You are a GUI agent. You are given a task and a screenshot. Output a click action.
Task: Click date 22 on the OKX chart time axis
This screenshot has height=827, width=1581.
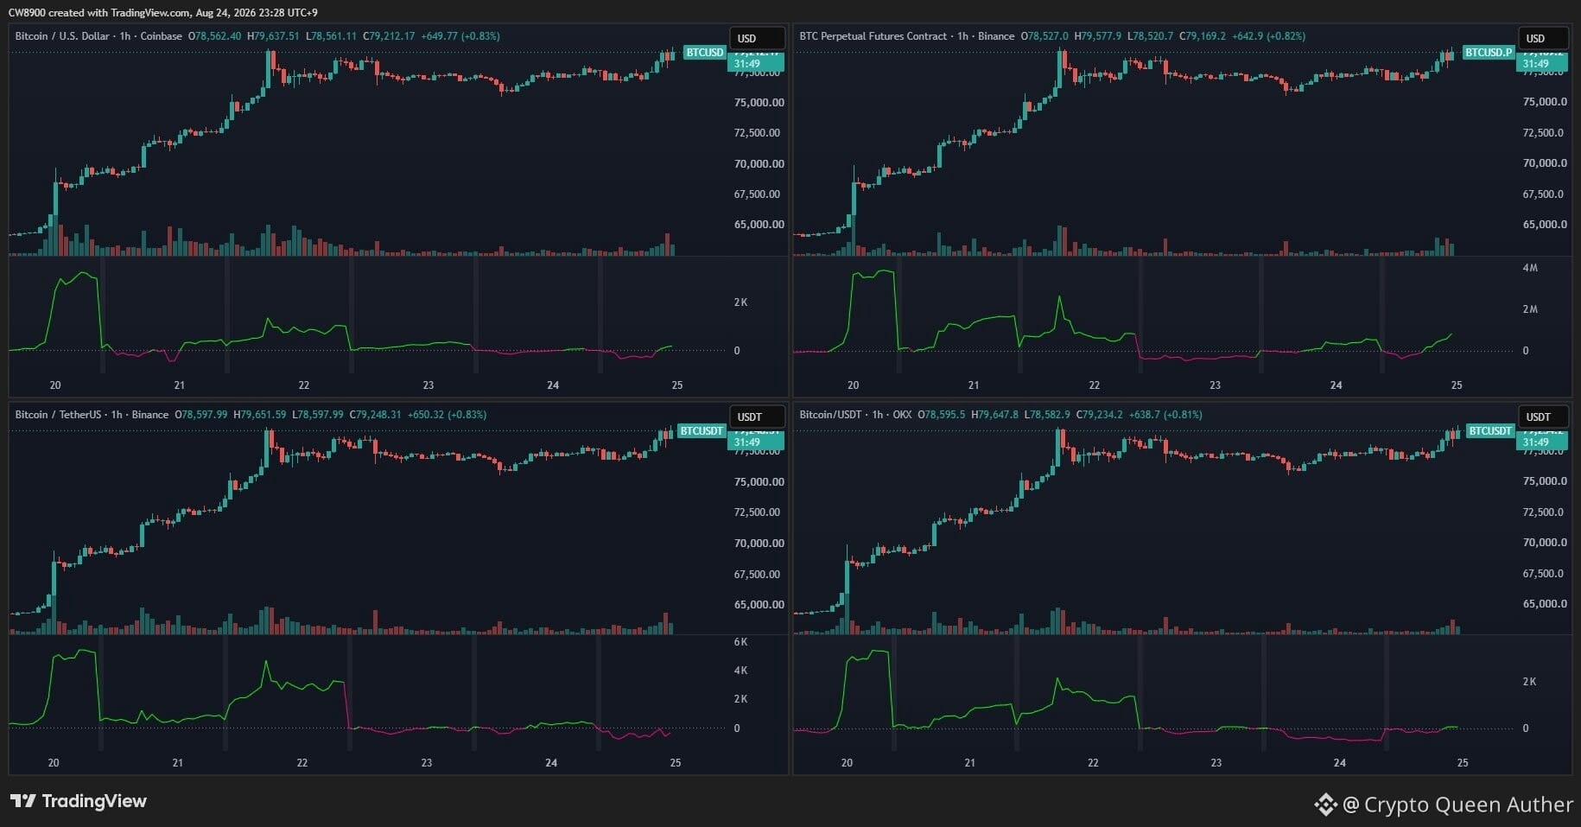click(x=1093, y=763)
